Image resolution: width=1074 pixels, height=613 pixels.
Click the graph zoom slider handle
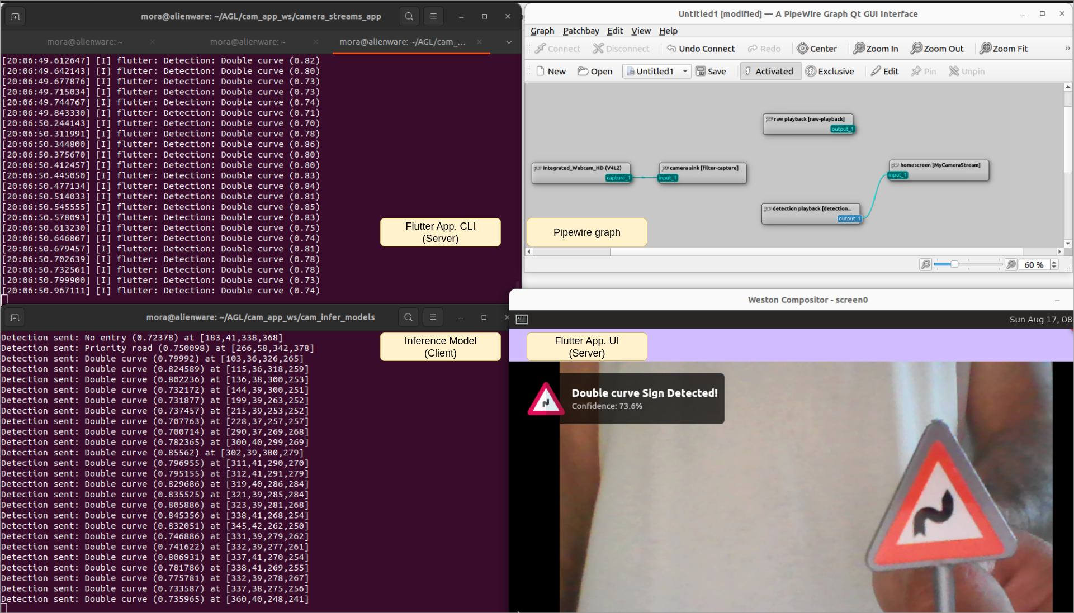954,264
